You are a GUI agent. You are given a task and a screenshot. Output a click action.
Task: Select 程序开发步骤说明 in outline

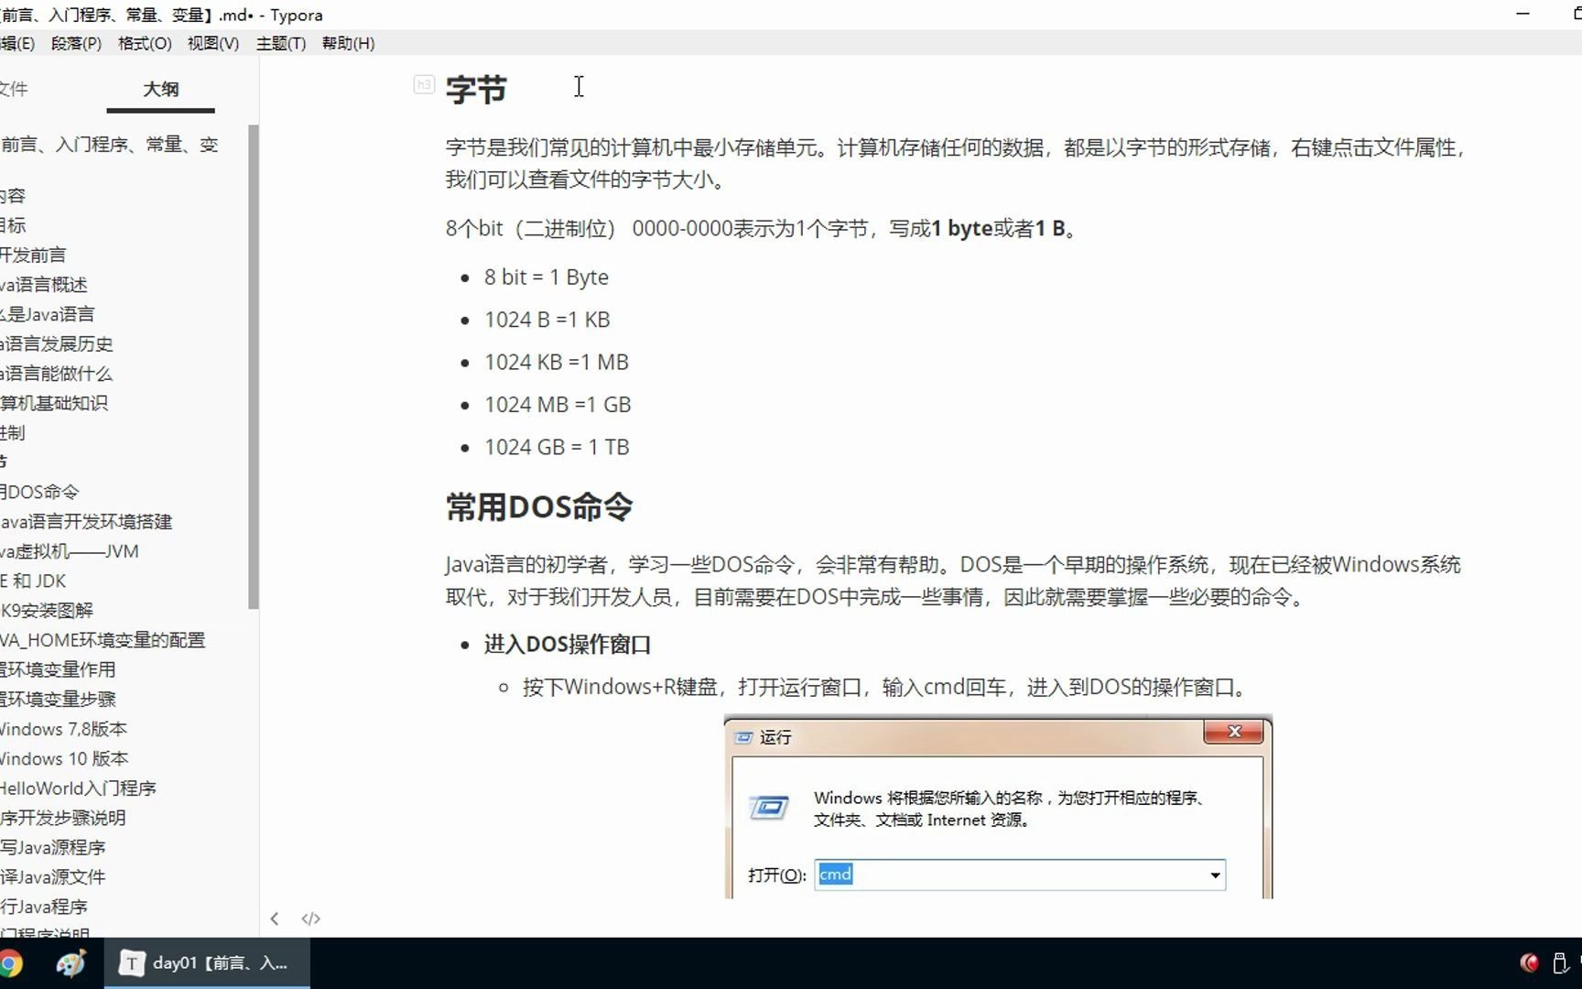[x=63, y=818]
